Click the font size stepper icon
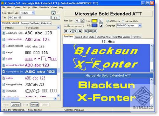 coord(82,21)
